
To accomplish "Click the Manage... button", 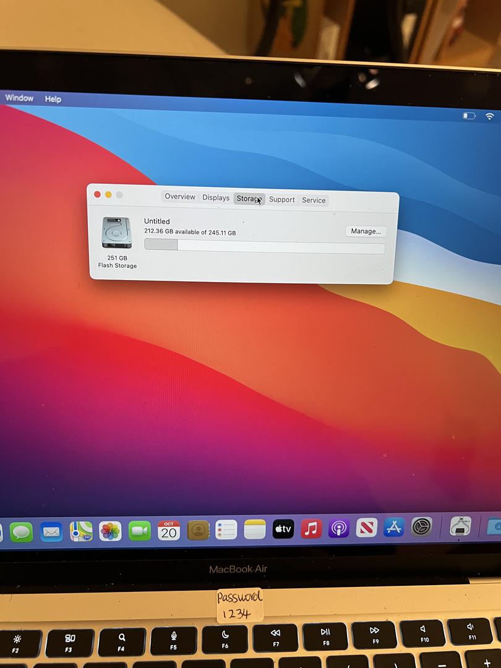I will coord(366,231).
